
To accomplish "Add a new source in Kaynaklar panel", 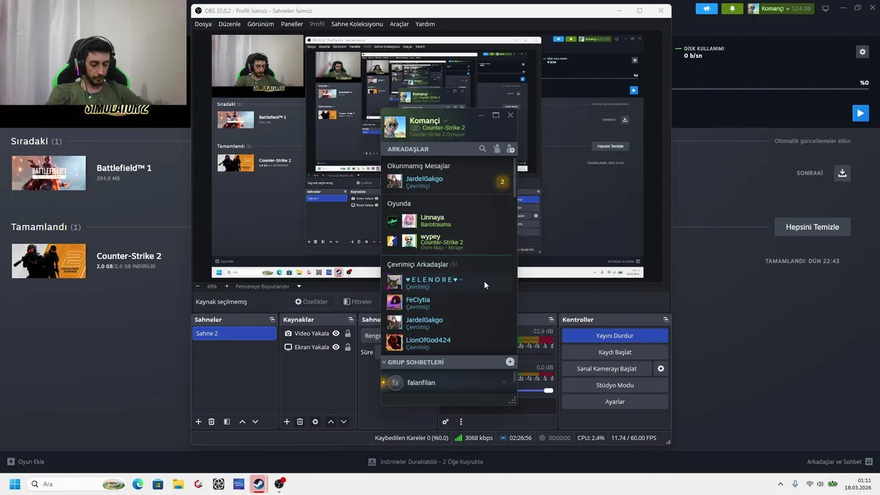I will pos(287,421).
